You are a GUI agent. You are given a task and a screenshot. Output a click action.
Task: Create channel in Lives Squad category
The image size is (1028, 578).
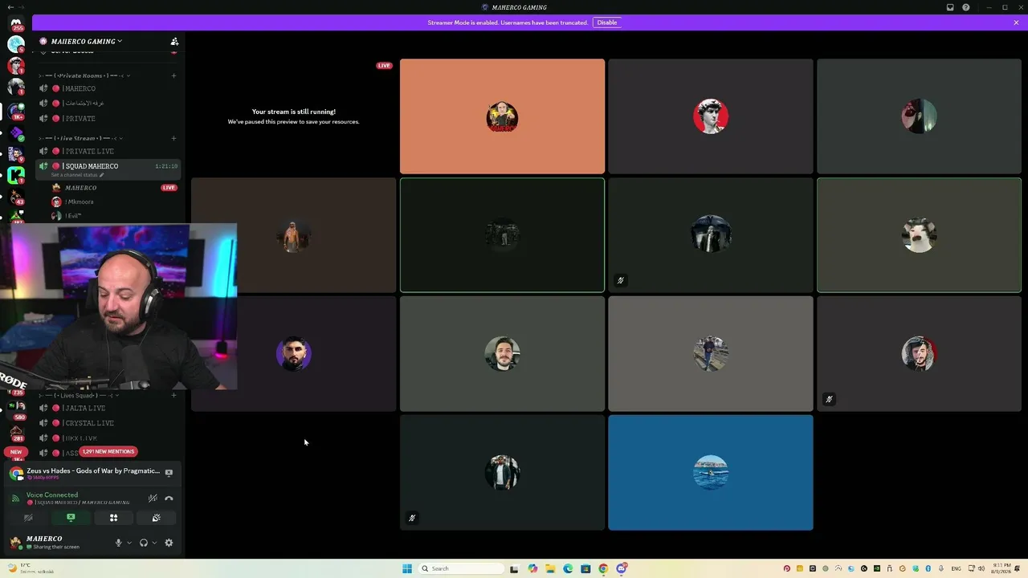tap(173, 395)
